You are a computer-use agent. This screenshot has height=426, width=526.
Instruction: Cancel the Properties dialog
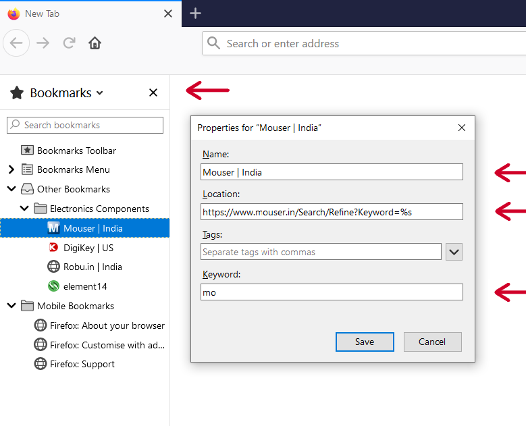pyautogui.click(x=432, y=342)
